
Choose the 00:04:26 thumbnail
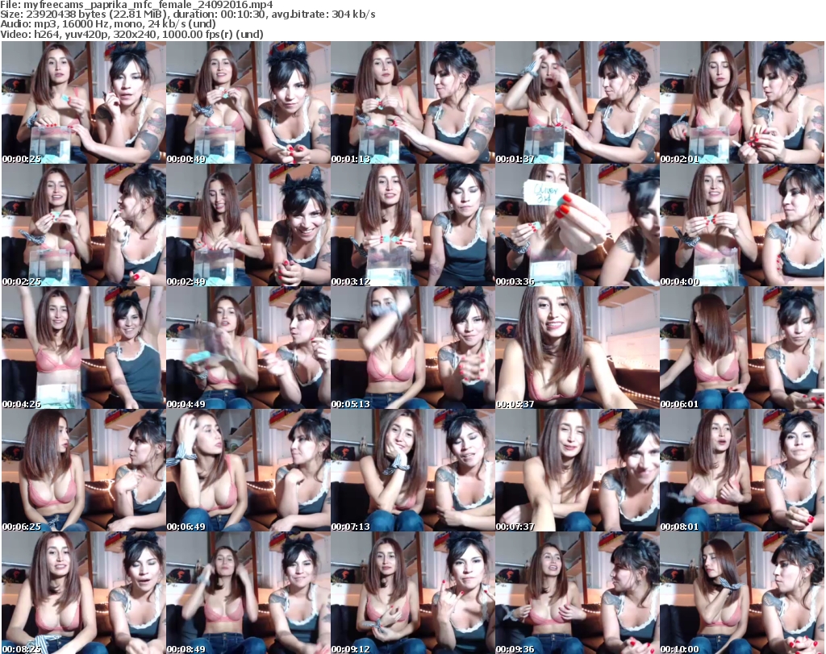pyautogui.click(x=84, y=348)
